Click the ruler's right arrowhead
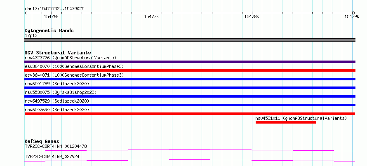This screenshot has width=367, height=166. pos(354,13)
